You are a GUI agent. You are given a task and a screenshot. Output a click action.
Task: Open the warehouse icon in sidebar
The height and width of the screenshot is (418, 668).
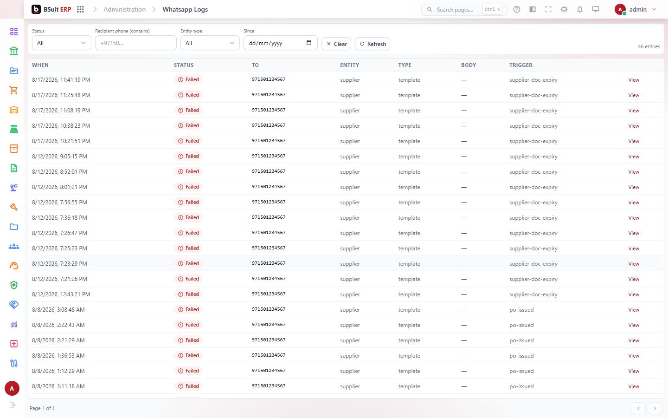(14, 110)
